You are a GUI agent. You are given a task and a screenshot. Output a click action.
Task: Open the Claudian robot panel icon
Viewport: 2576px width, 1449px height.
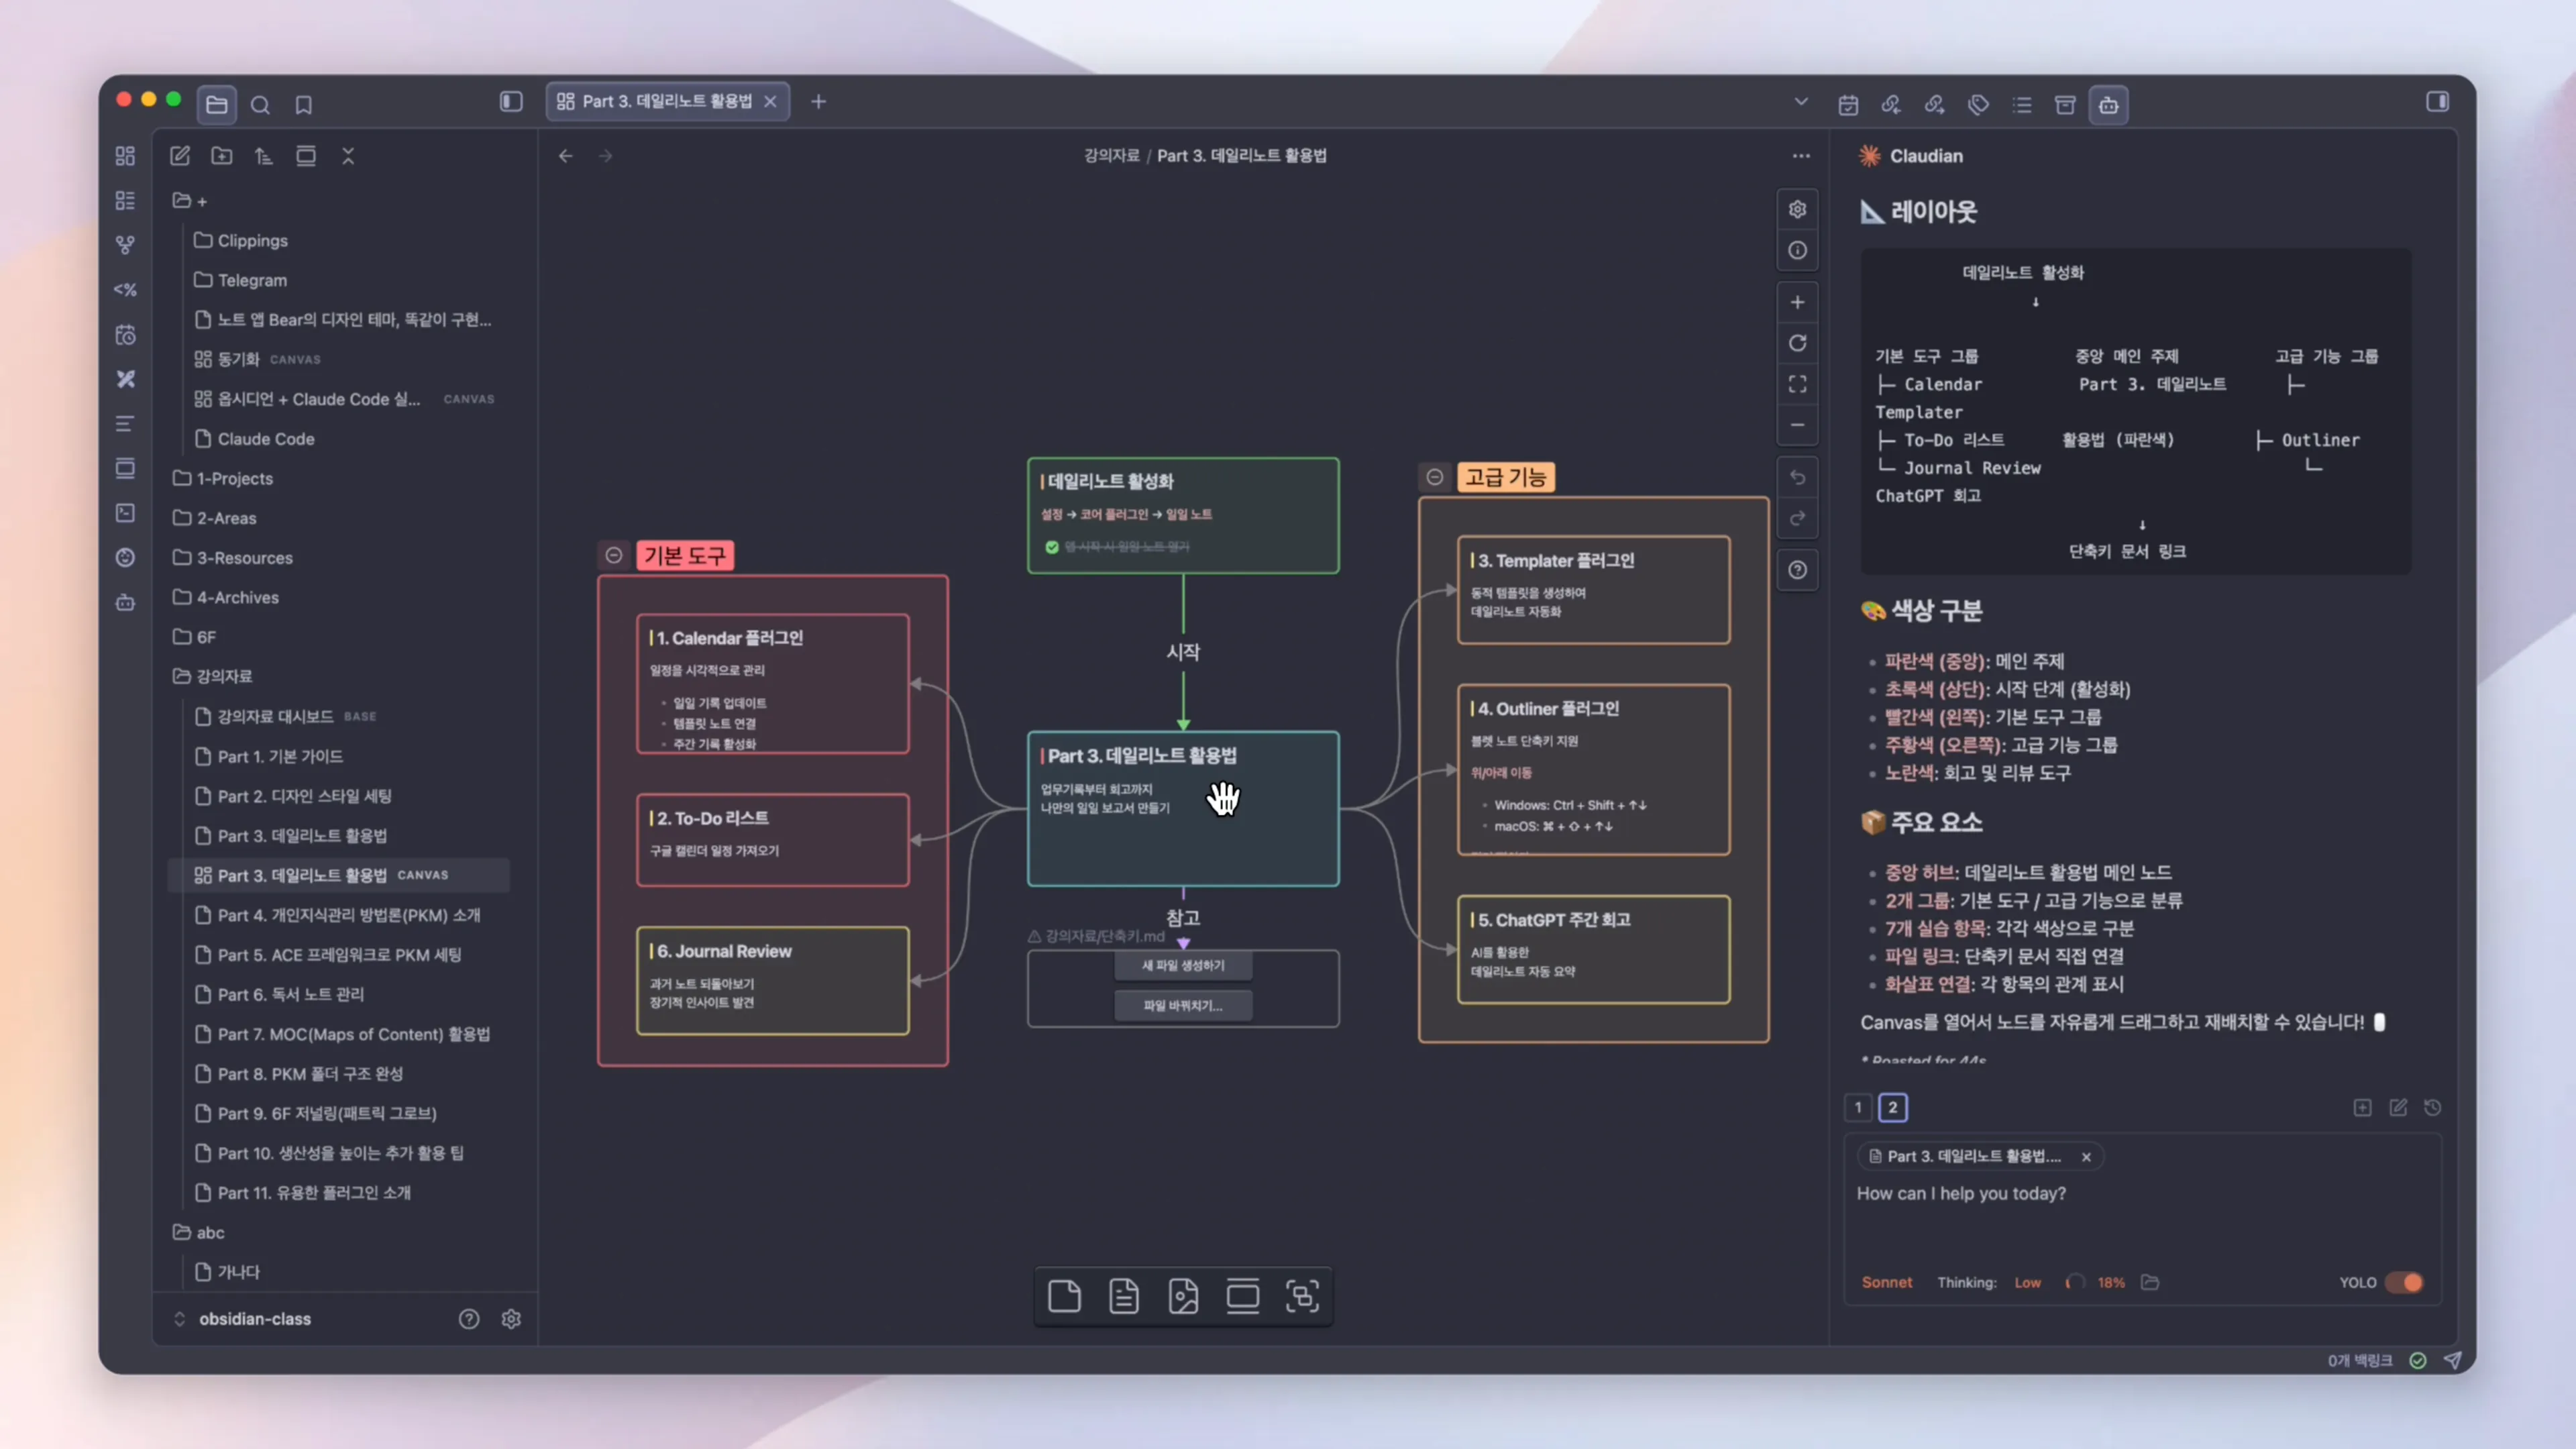point(2108,104)
